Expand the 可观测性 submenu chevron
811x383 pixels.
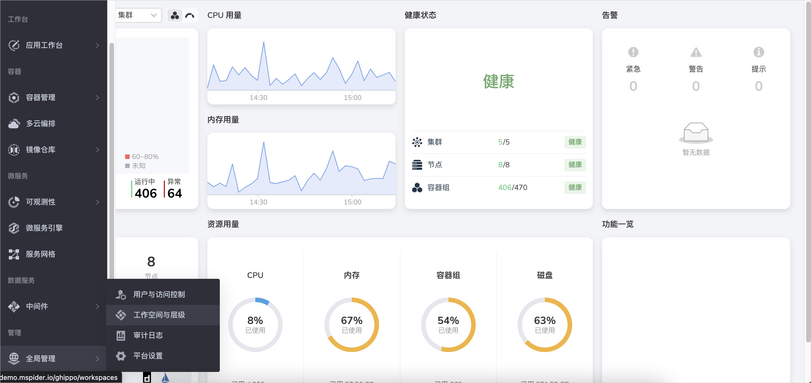[98, 202]
